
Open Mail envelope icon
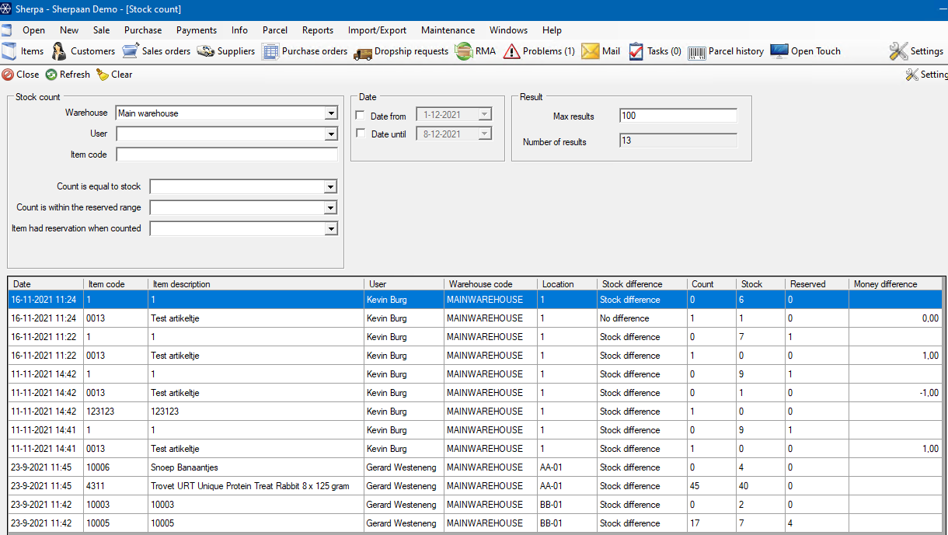tap(591, 51)
